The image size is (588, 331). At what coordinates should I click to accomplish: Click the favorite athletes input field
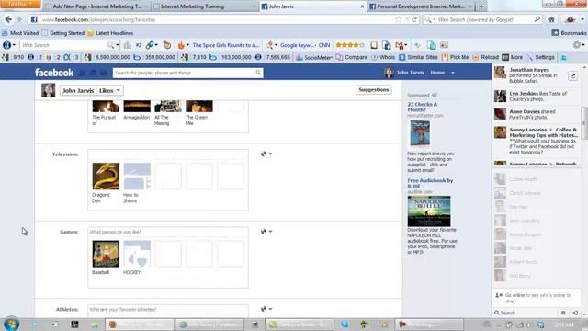(x=167, y=310)
